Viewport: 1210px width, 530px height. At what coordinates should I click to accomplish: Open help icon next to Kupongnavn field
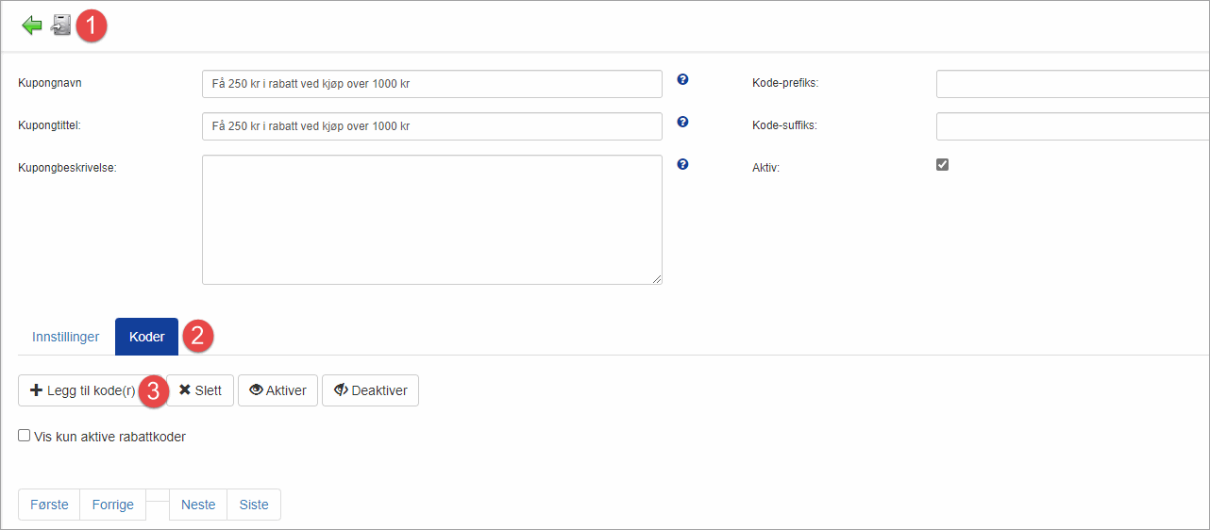tap(682, 79)
